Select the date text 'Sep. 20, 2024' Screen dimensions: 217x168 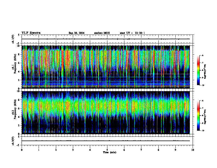[76, 33]
